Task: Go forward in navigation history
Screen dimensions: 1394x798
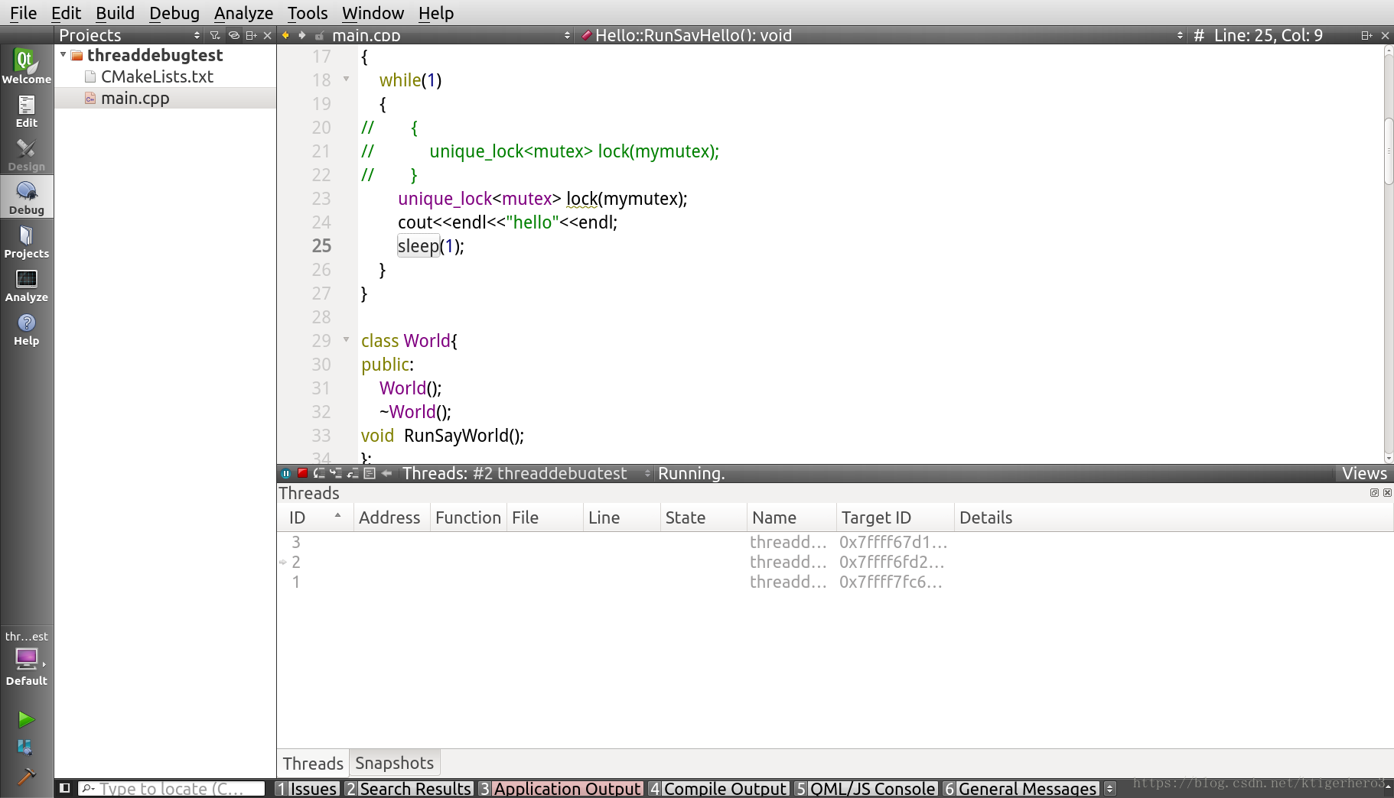Action: (x=302, y=35)
